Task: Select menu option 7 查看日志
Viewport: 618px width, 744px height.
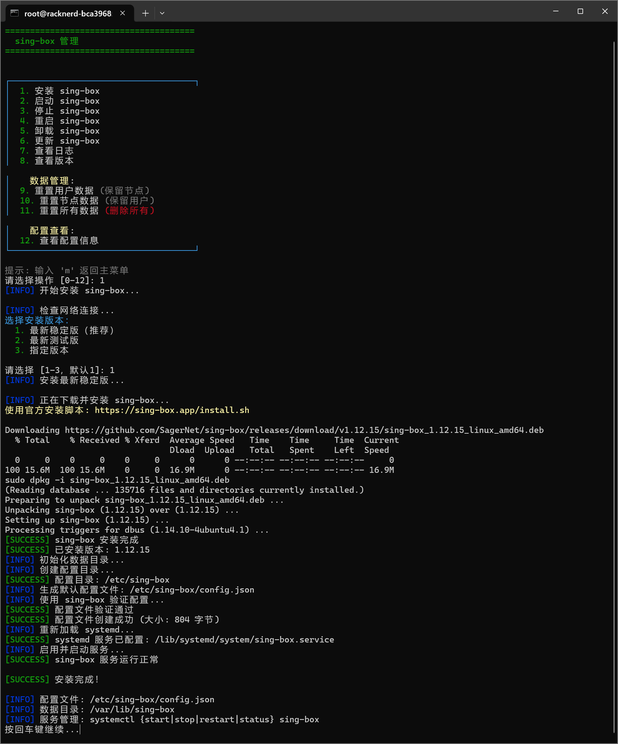Action: (46, 151)
